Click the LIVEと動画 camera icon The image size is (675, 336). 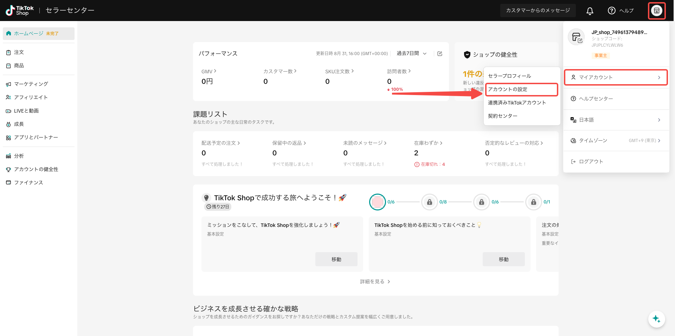click(x=8, y=111)
